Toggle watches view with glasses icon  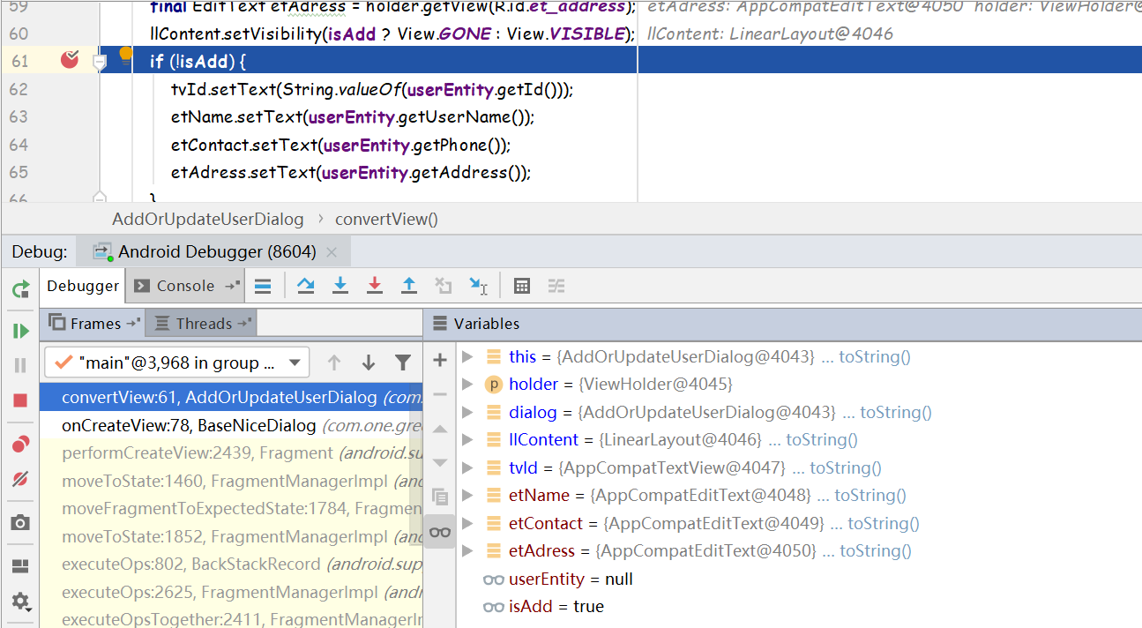(439, 532)
